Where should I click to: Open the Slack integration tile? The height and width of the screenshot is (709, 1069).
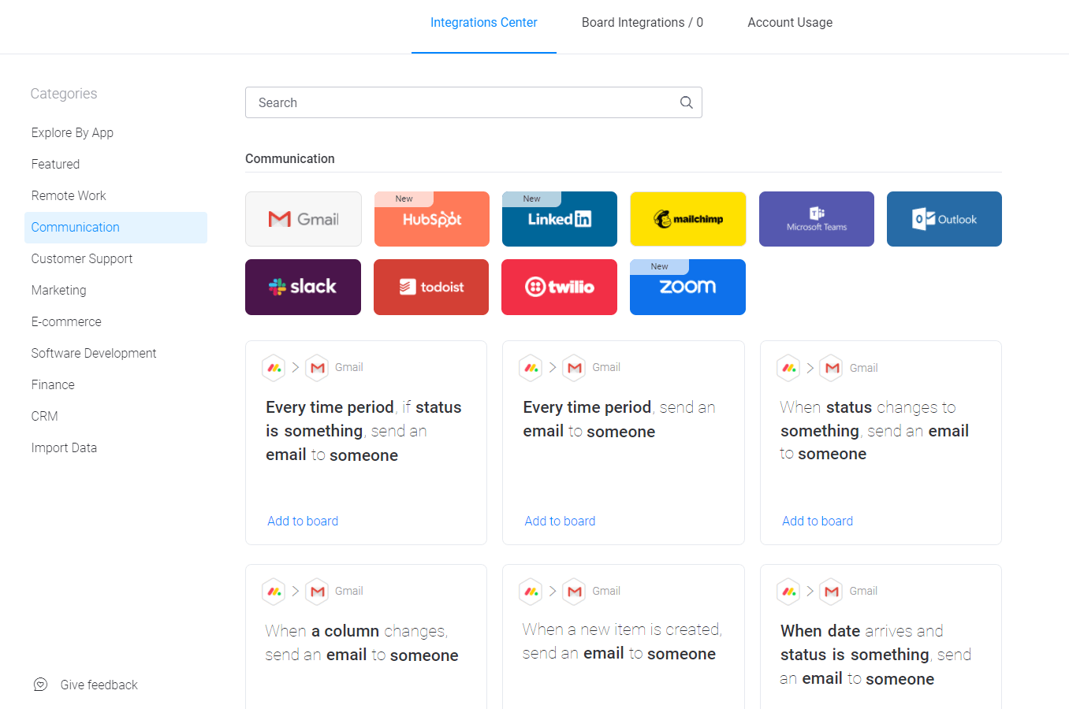tap(303, 287)
